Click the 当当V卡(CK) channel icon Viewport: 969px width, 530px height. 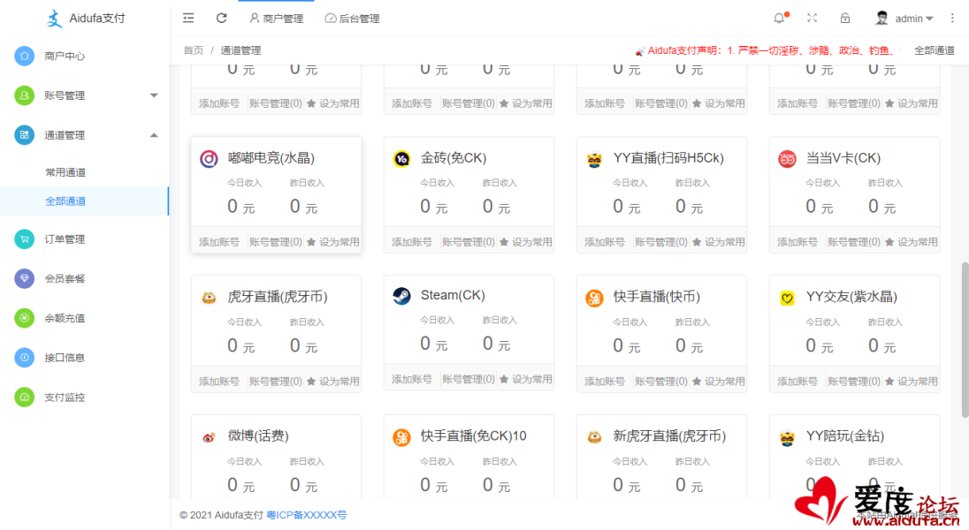pyautogui.click(x=787, y=159)
